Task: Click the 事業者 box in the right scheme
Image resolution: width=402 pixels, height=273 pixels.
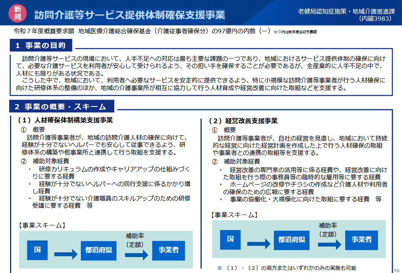Action: click(362, 240)
